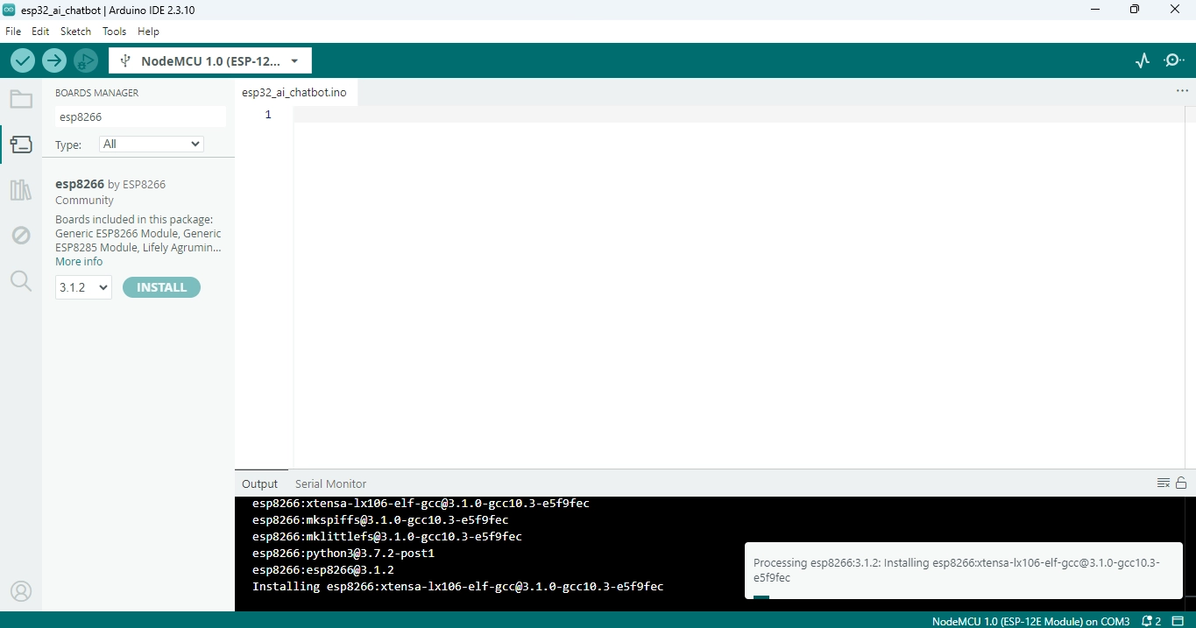This screenshot has height=628, width=1196.
Task: Click the NodeMCU 1.0 on COM3 status text
Action: (1030, 621)
